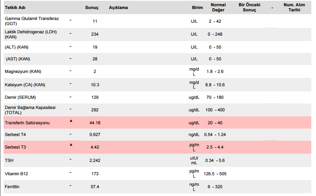Select the Laktik Dehidrogenaz (LDH) row
The width and height of the screenshot is (316, 196).
coord(157,34)
